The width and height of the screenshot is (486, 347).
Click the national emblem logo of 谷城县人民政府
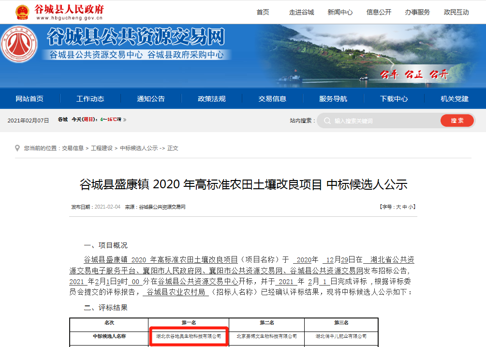pyautogui.click(x=22, y=12)
